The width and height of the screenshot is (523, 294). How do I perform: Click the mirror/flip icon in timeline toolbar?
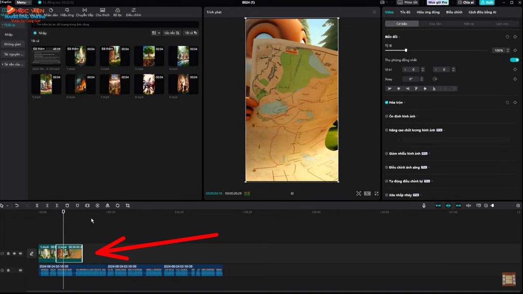click(x=108, y=206)
